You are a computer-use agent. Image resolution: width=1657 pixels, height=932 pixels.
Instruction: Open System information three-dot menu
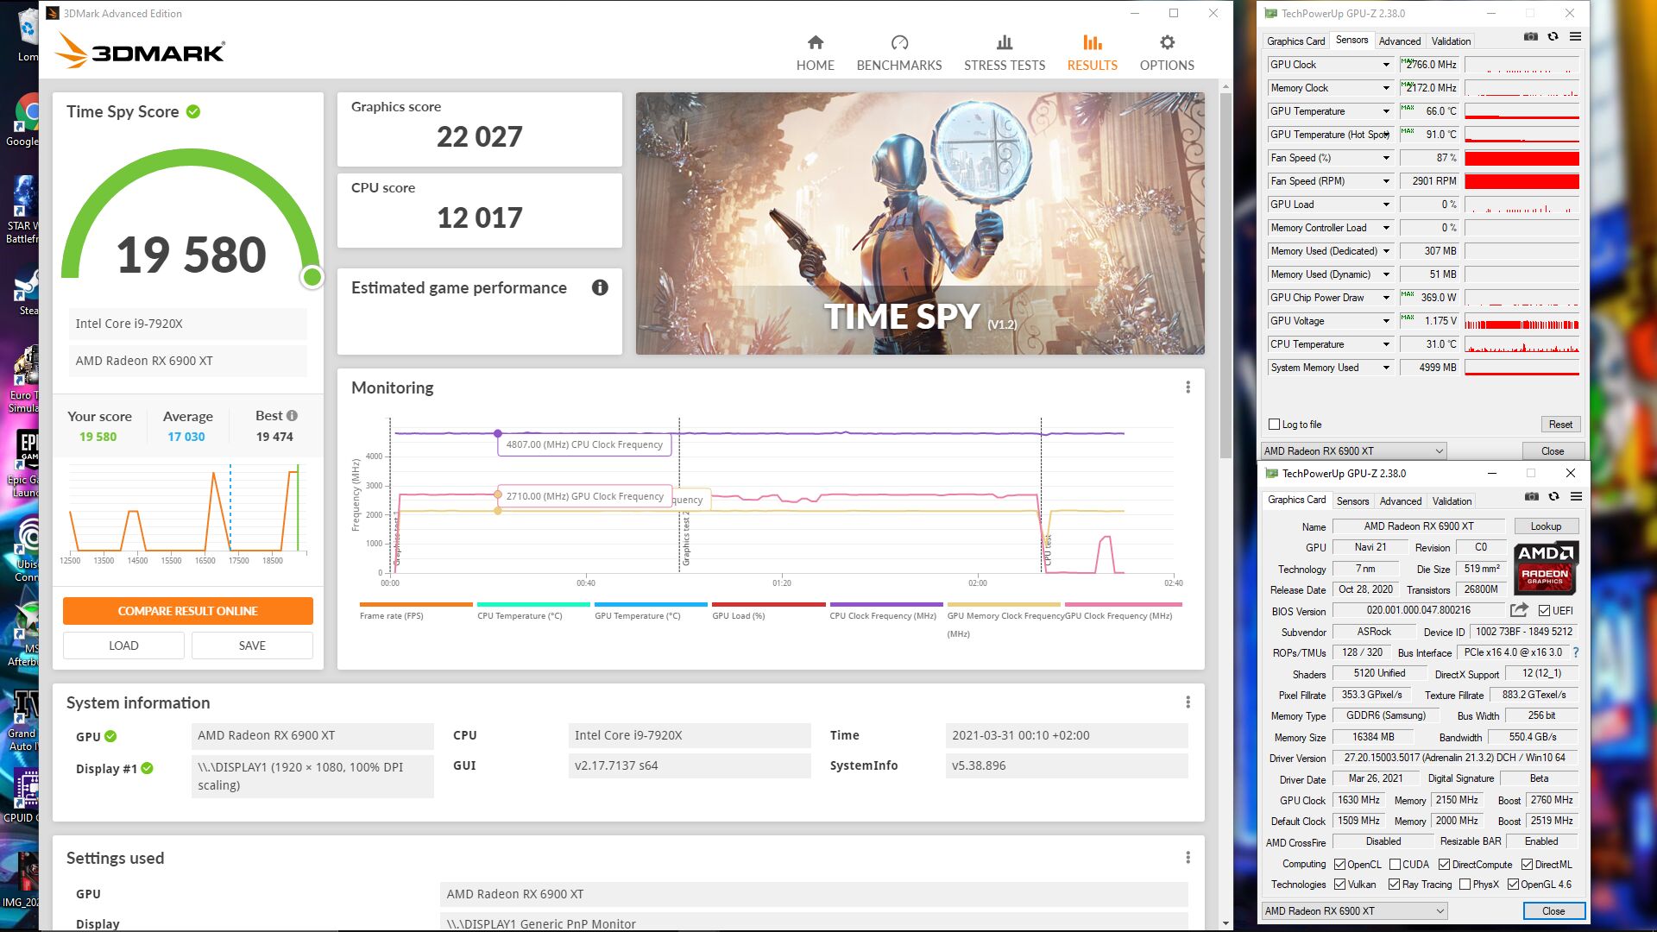point(1188,702)
